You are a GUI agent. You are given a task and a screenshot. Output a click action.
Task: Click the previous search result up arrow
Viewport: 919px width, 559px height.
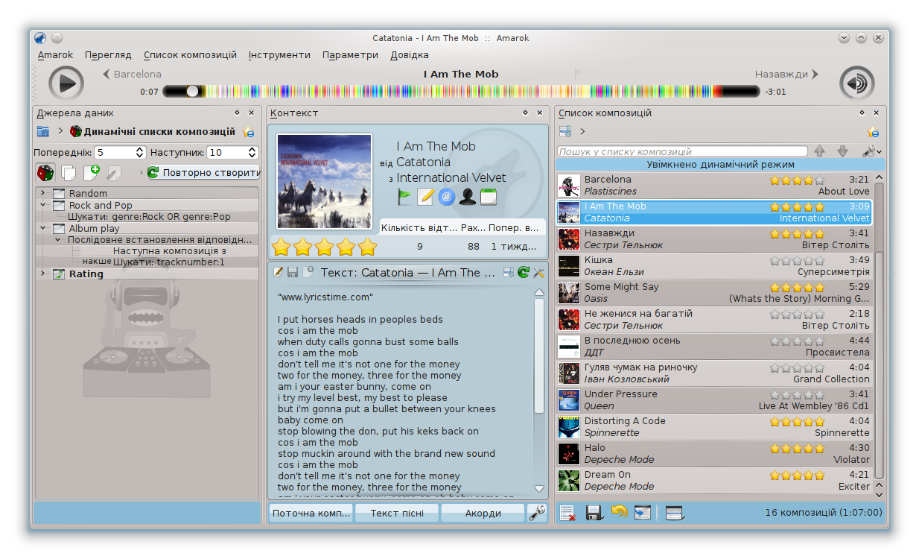(819, 151)
